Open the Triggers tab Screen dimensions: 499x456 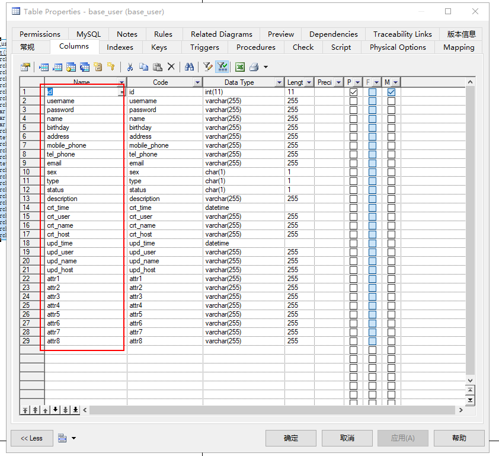click(x=204, y=47)
